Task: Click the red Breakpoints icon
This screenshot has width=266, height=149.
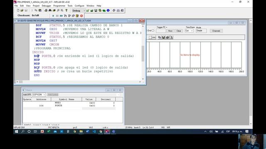Action: click(x=81, y=16)
